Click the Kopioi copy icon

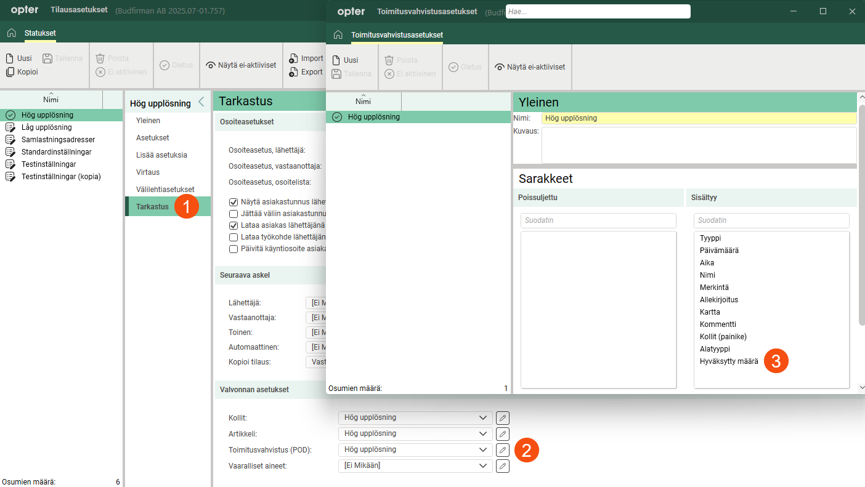pos(10,72)
